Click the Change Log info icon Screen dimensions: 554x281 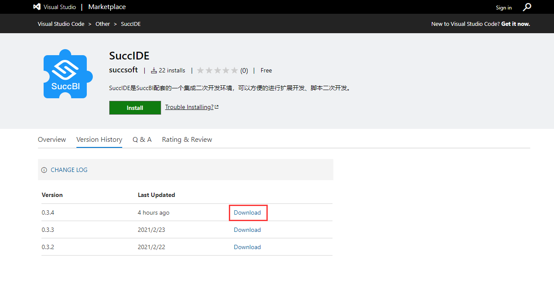point(44,170)
